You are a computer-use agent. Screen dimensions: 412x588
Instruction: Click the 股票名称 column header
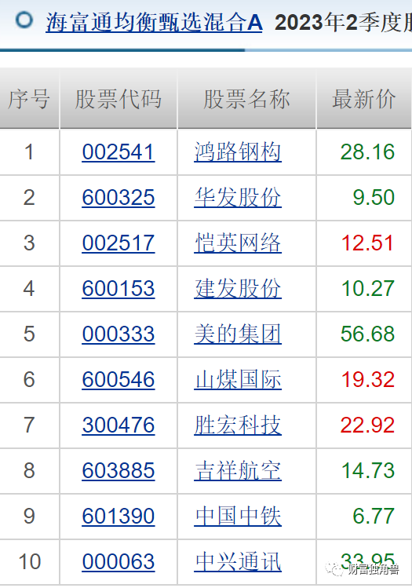pos(246,99)
